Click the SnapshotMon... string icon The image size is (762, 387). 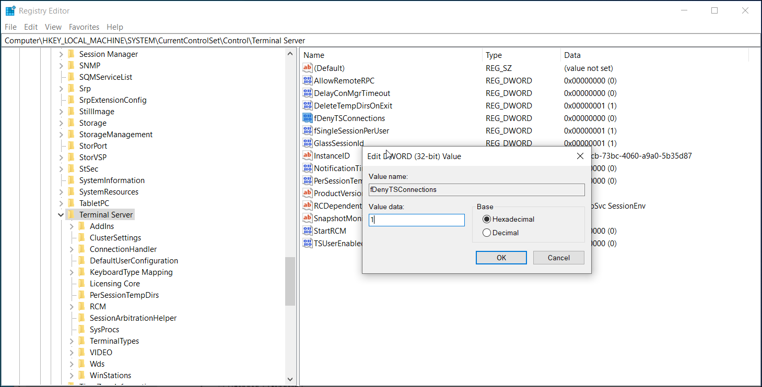[308, 219]
